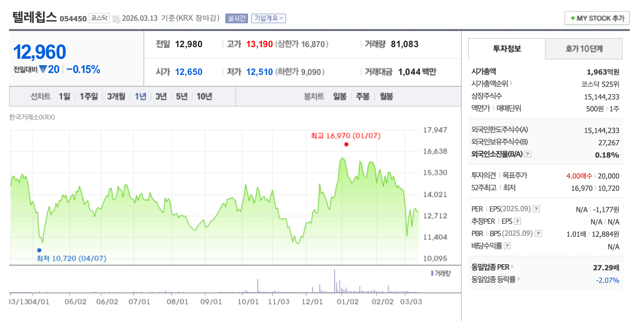Click the 시가총액 value 1,963억원
The width and height of the screenshot is (633, 321).
[x=603, y=72]
